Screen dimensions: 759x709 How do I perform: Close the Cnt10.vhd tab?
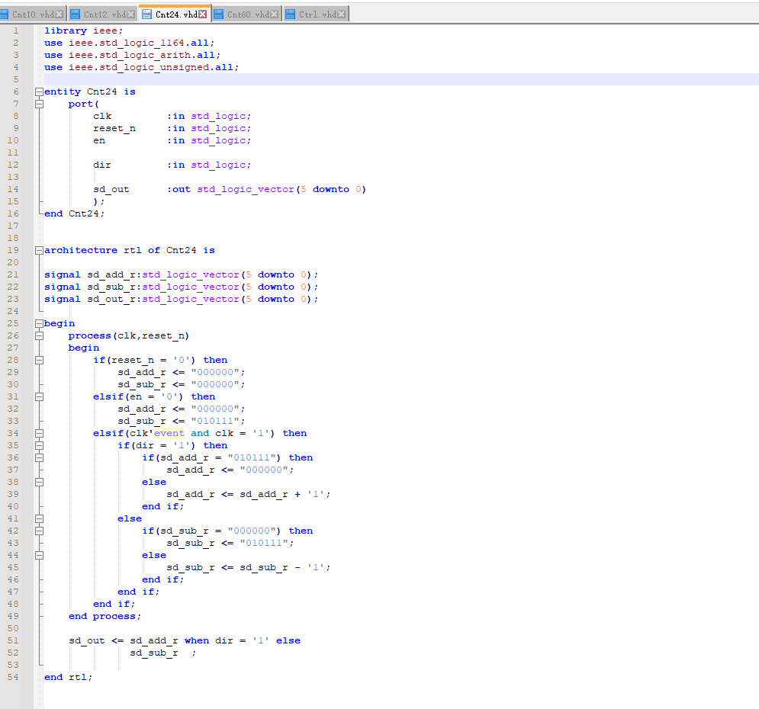pos(59,14)
